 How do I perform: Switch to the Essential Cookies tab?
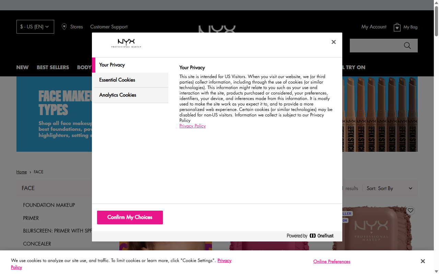pos(130,80)
